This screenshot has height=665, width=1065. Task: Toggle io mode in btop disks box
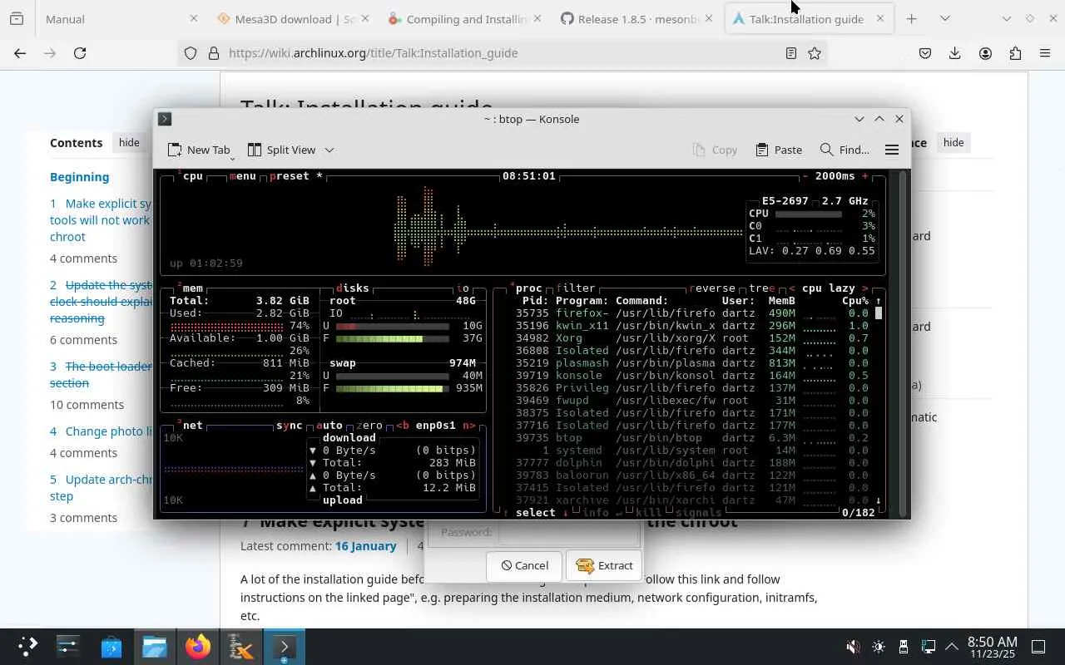pyautogui.click(x=463, y=288)
